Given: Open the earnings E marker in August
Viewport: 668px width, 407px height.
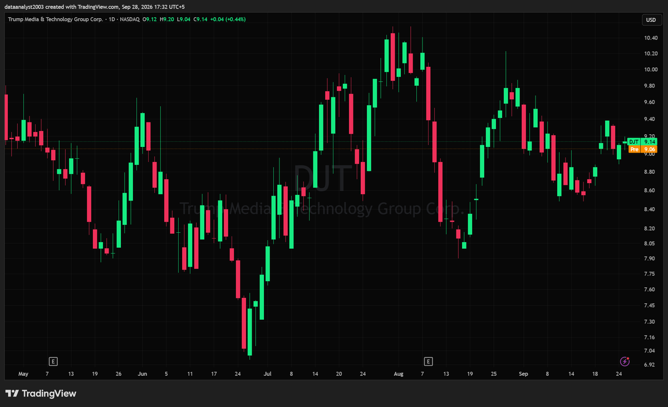Looking at the screenshot, I should coord(428,361).
